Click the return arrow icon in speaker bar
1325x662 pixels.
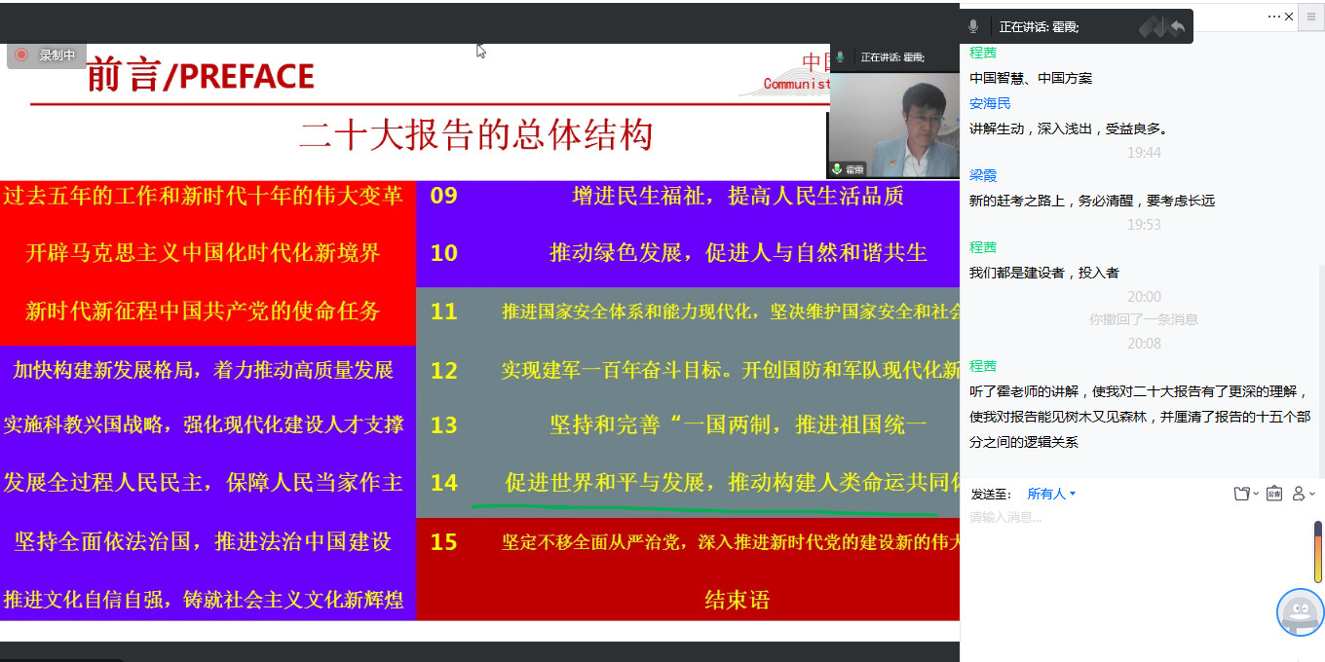pos(1177,27)
